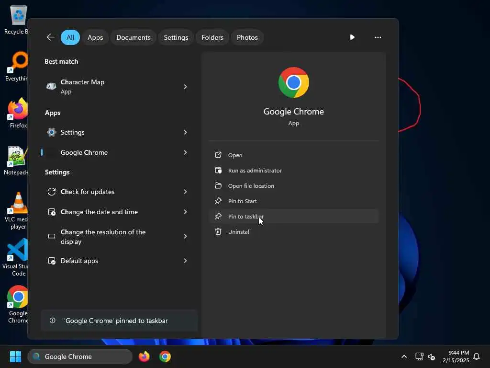The image size is (490, 368).
Task: Choose Uninstall for Google Chrome
Action: (294, 231)
